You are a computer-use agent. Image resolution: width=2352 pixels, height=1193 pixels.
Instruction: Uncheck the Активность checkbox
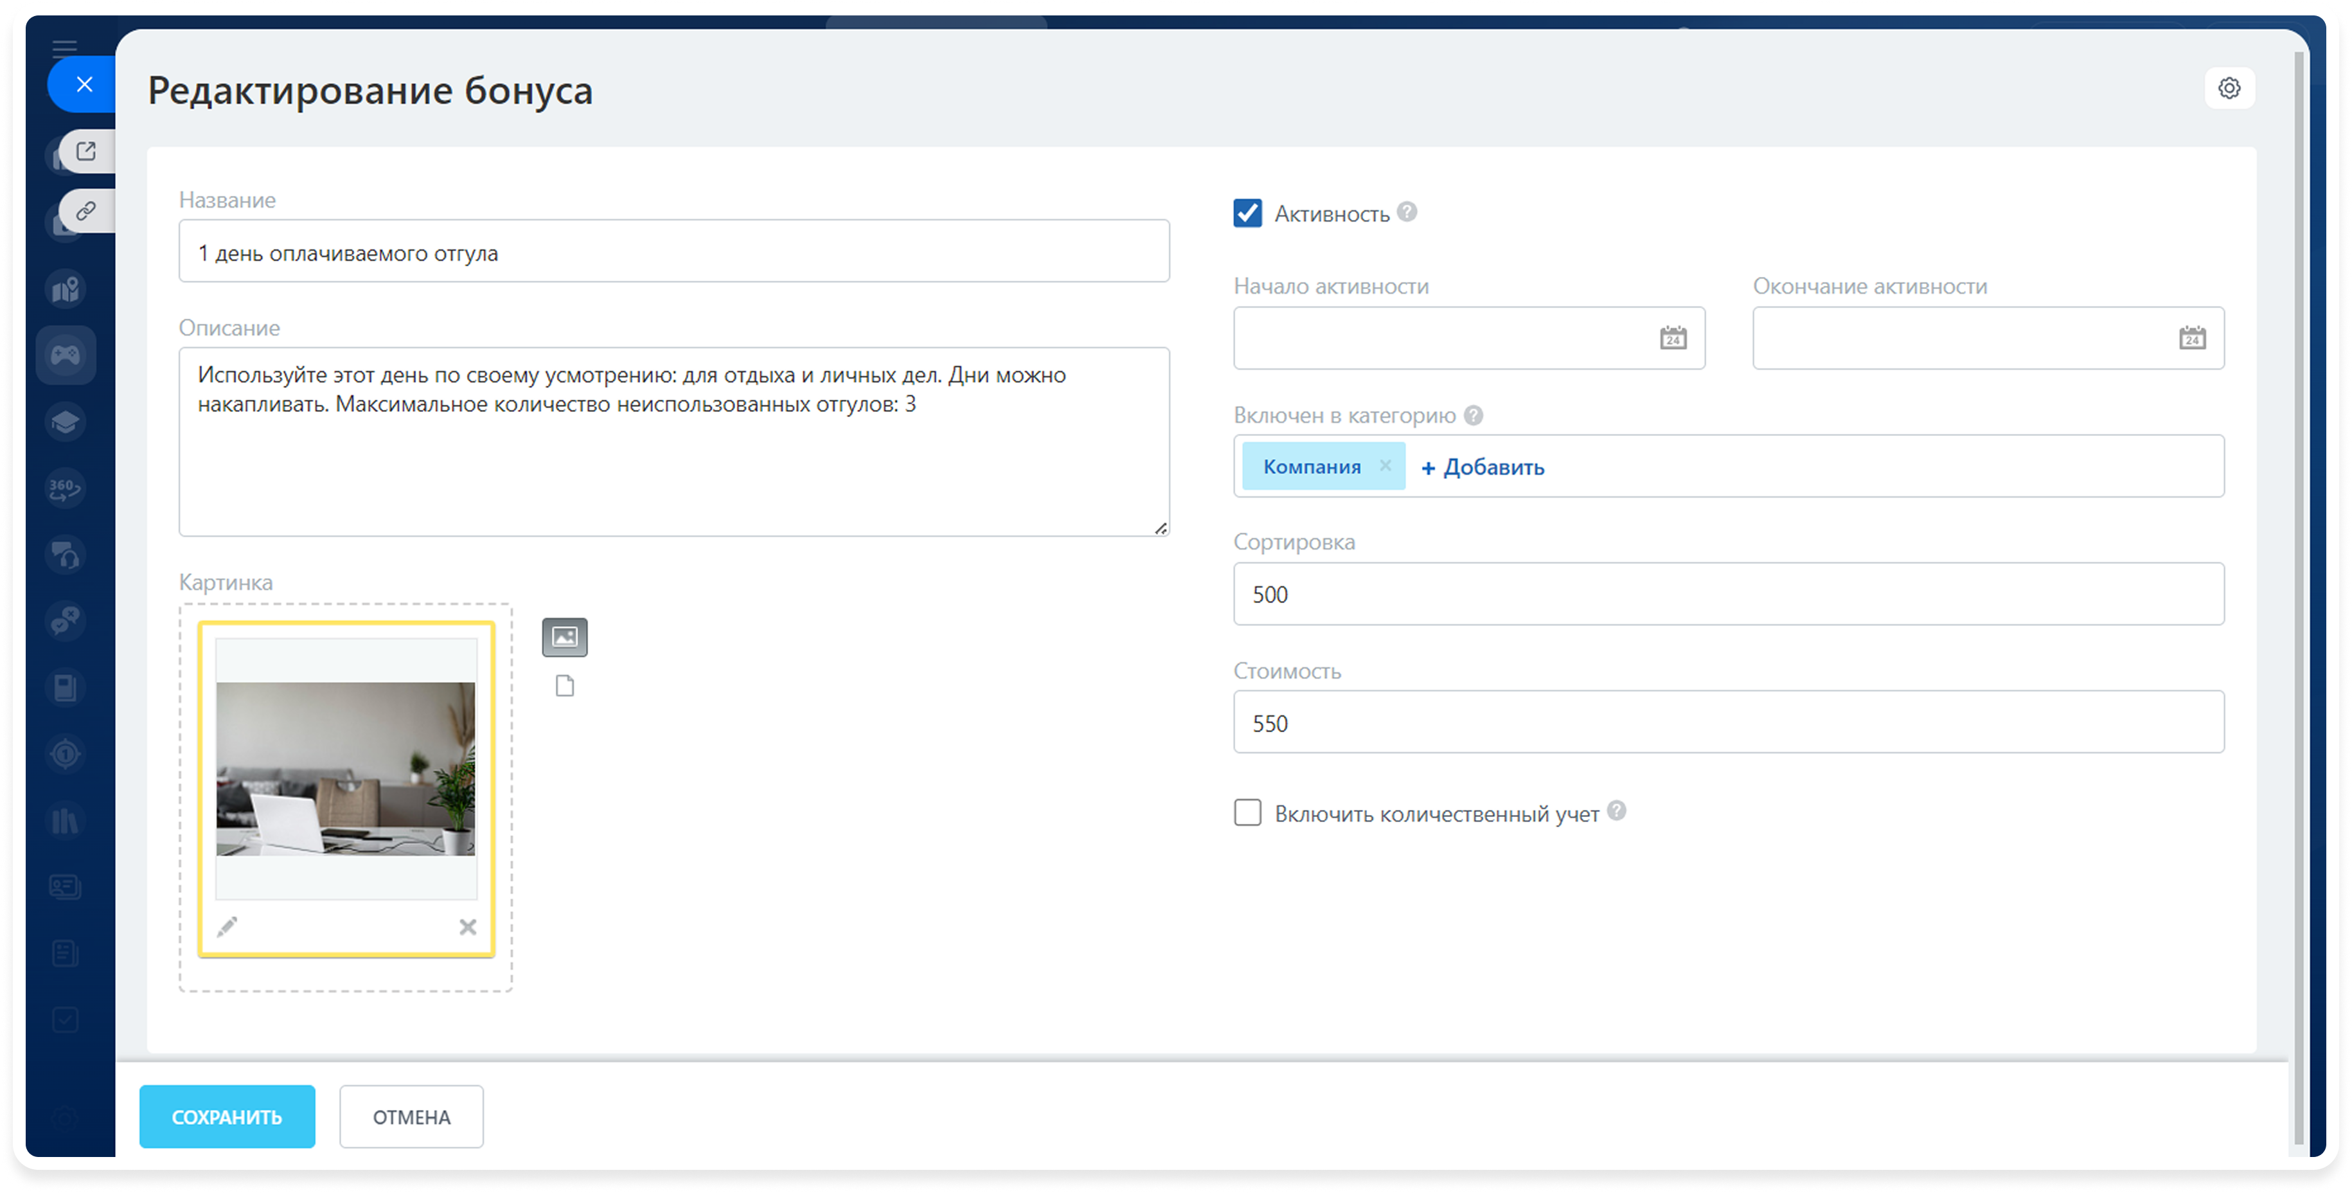tap(1247, 213)
